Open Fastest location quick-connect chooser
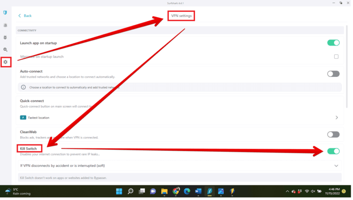Viewport: 353px width, 200px height. [x=336, y=118]
